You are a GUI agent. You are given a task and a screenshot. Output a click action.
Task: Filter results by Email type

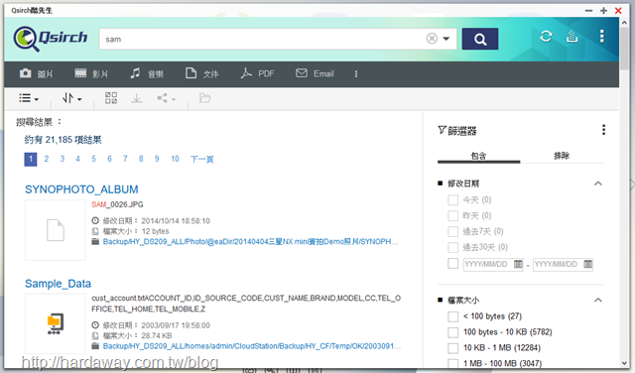[315, 73]
